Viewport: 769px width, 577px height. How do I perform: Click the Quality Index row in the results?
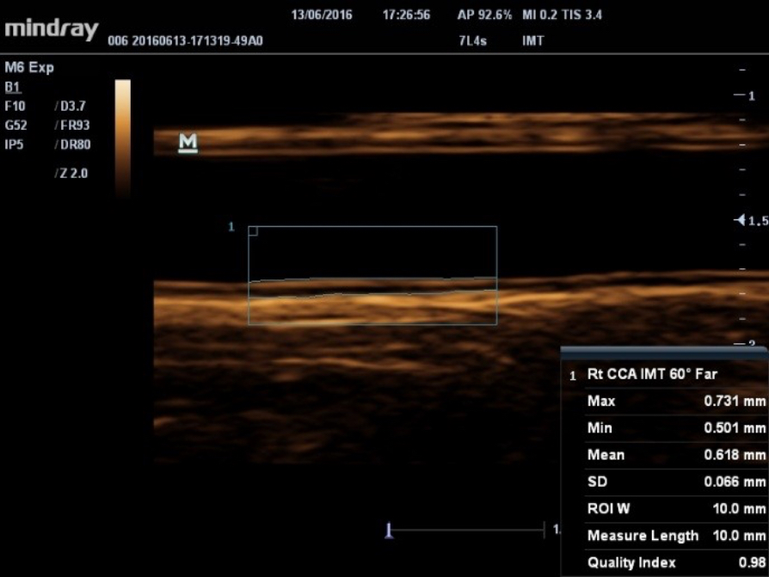(664, 562)
